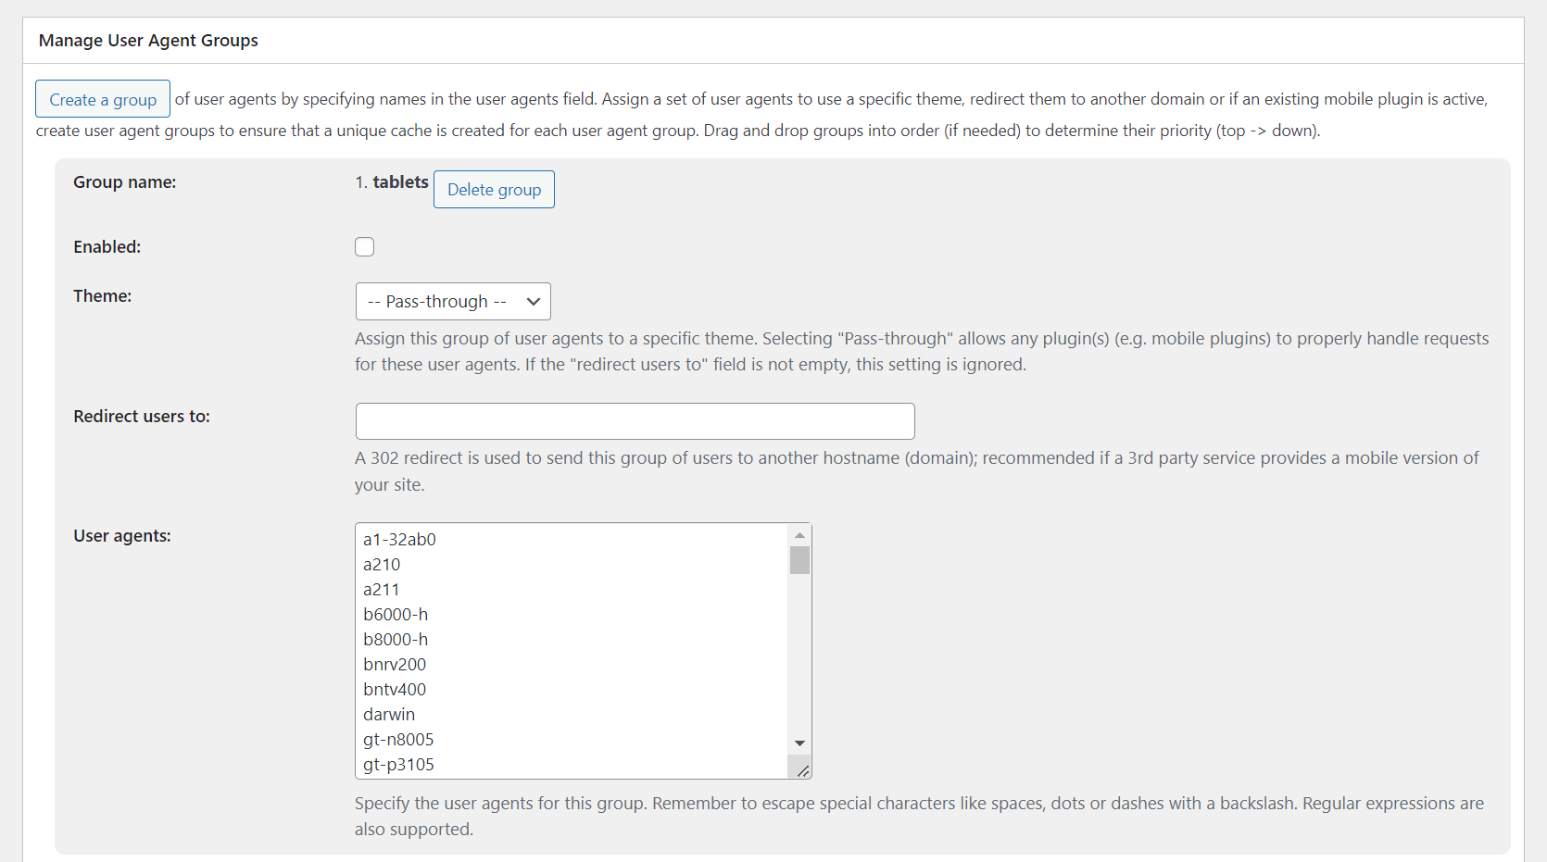Screen dimensions: 1547x862
Task: Place cursor on the a210 entry
Action: click(x=382, y=565)
